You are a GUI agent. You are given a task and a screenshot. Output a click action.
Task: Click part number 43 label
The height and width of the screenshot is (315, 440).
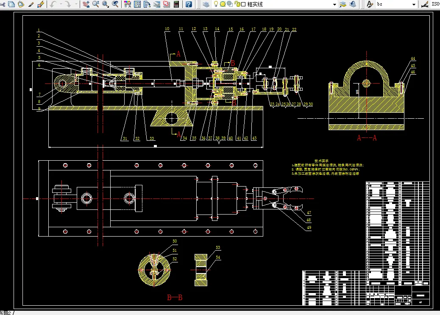pos(254,138)
